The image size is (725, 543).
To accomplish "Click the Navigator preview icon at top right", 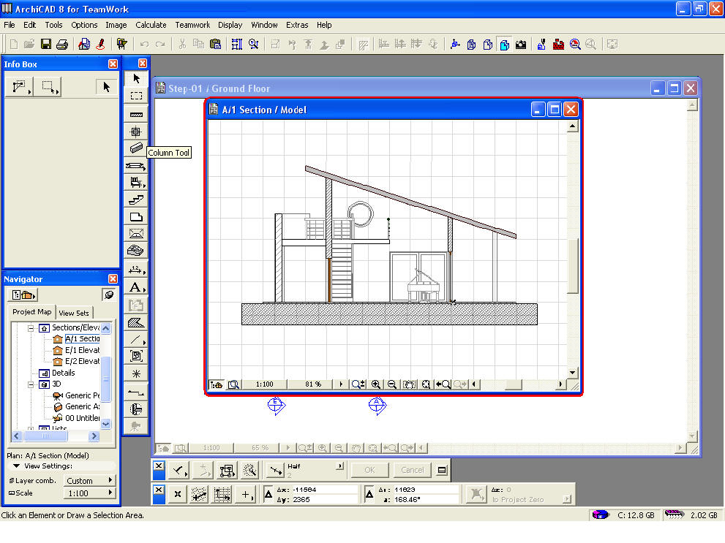I will [x=109, y=295].
